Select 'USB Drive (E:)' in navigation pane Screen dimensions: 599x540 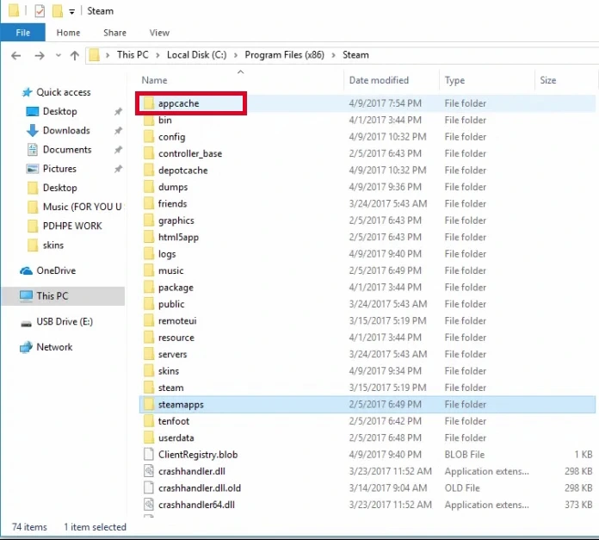tap(65, 322)
